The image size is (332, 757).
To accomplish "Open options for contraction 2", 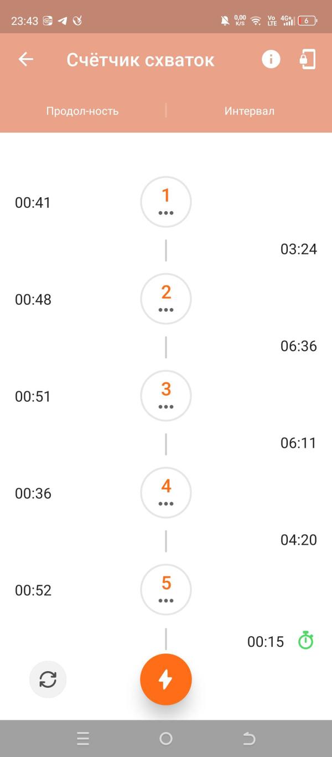I will [x=166, y=299].
